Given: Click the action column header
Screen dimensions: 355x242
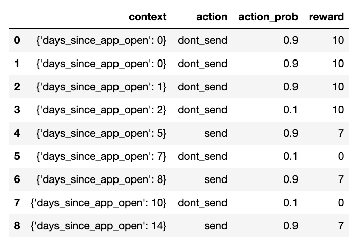Looking at the screenshot, I should (x=212, y=17).
